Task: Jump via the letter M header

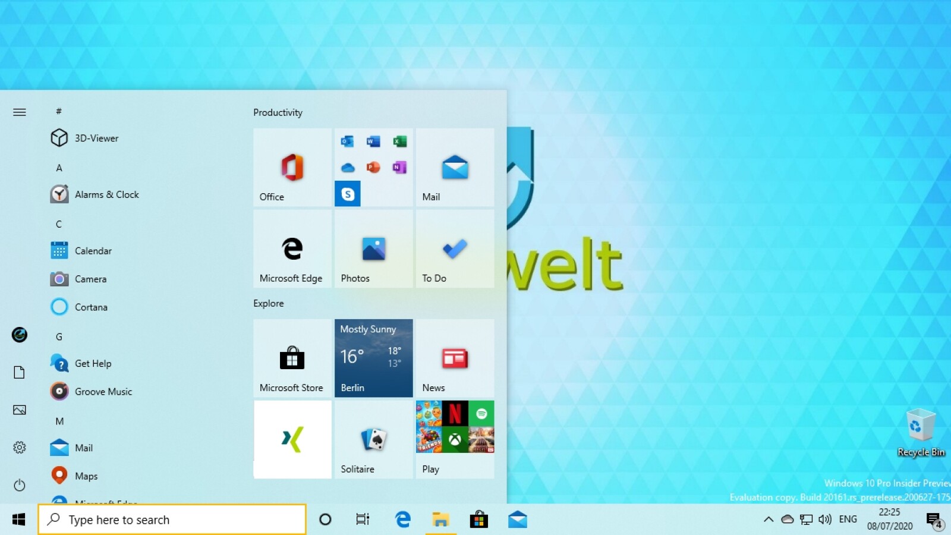Action: coord(59,421)
